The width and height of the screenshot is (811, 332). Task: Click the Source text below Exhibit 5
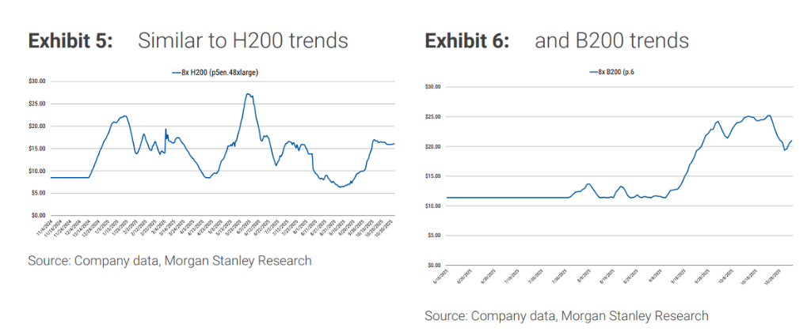pos(169,261)
